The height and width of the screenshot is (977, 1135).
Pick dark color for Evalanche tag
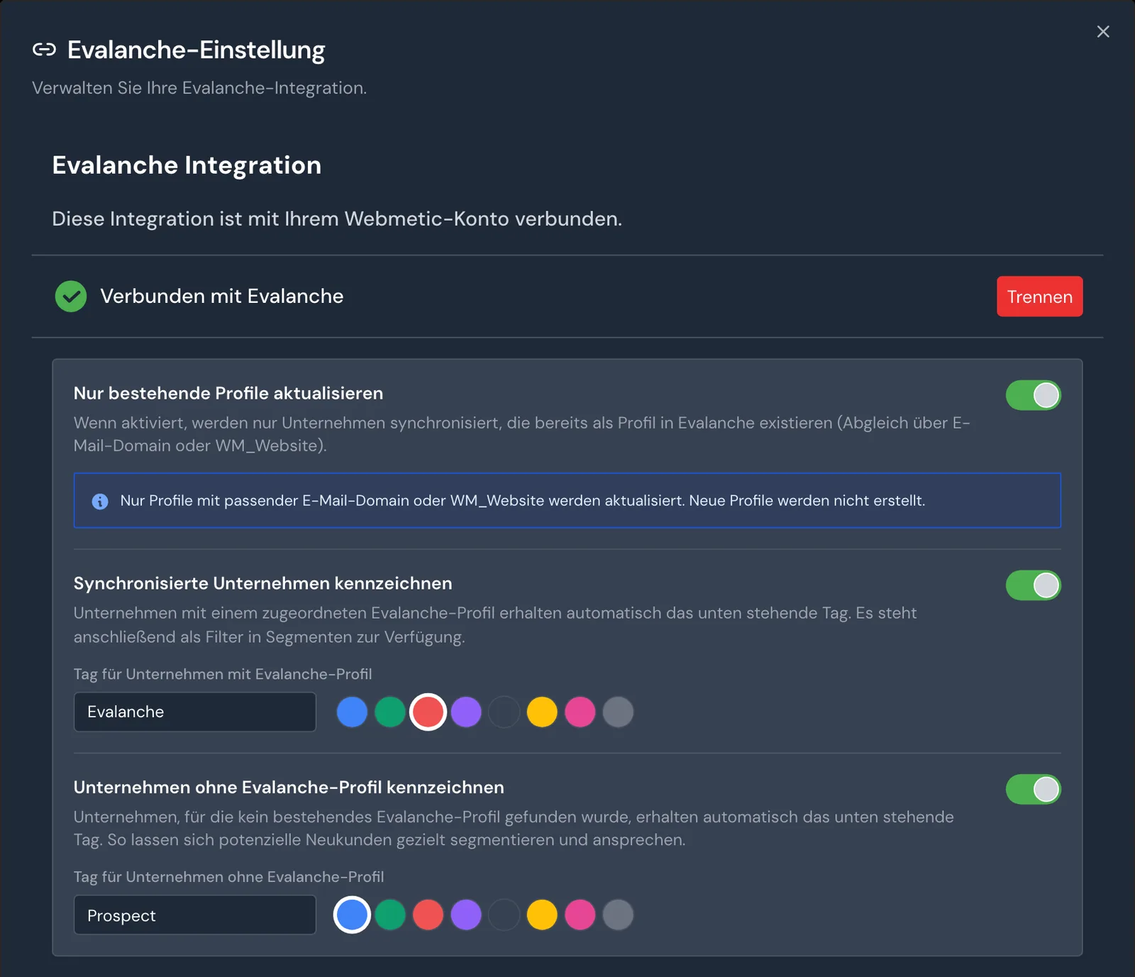point(504,712)
